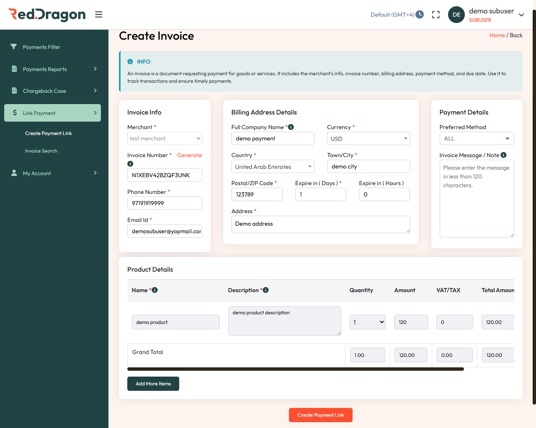Show tooltip on Full Company Name info icon
This screenshot has height=428, width=536.
click(291, 127)
